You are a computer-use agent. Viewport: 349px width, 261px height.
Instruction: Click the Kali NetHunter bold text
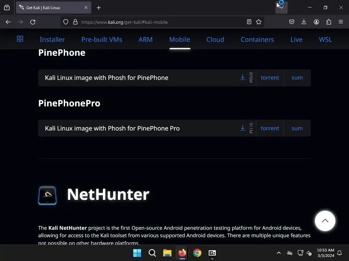pos(67,228)
